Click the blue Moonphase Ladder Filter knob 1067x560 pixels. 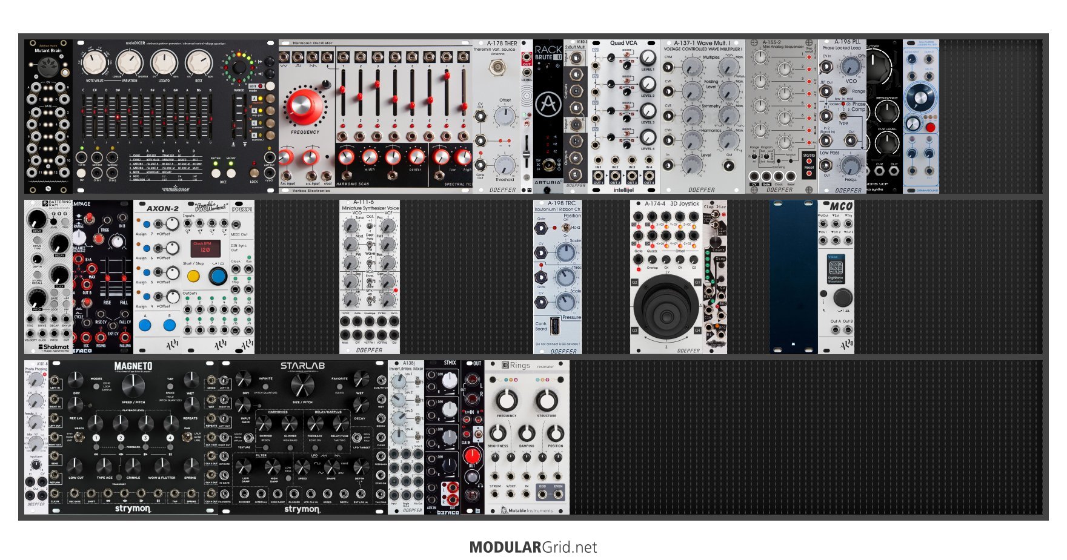920,98
